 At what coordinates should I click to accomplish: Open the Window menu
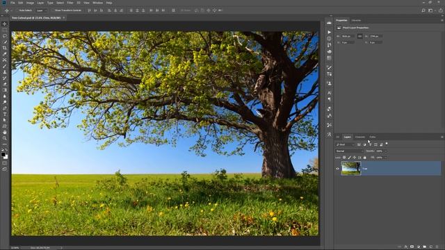coord(97,3)
